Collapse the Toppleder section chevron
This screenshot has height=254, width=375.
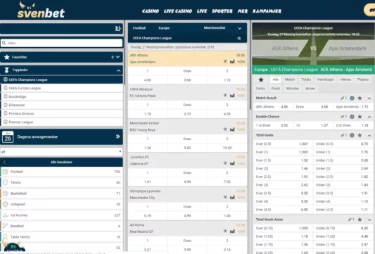click(119, 70)
